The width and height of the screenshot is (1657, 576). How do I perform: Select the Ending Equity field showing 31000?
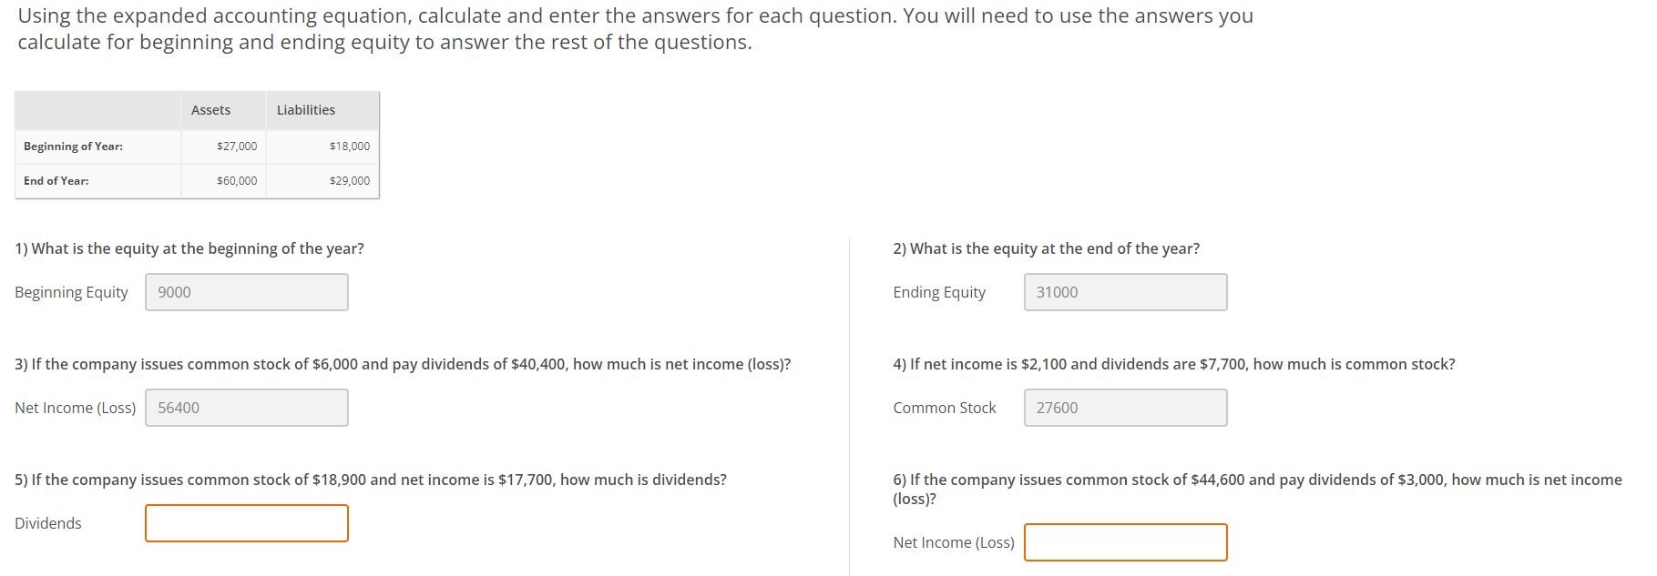[x=1125, y=292]
